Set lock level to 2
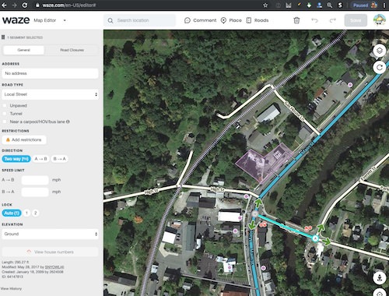389x296 pixels. pyautogui.click(x=36, y=213)
